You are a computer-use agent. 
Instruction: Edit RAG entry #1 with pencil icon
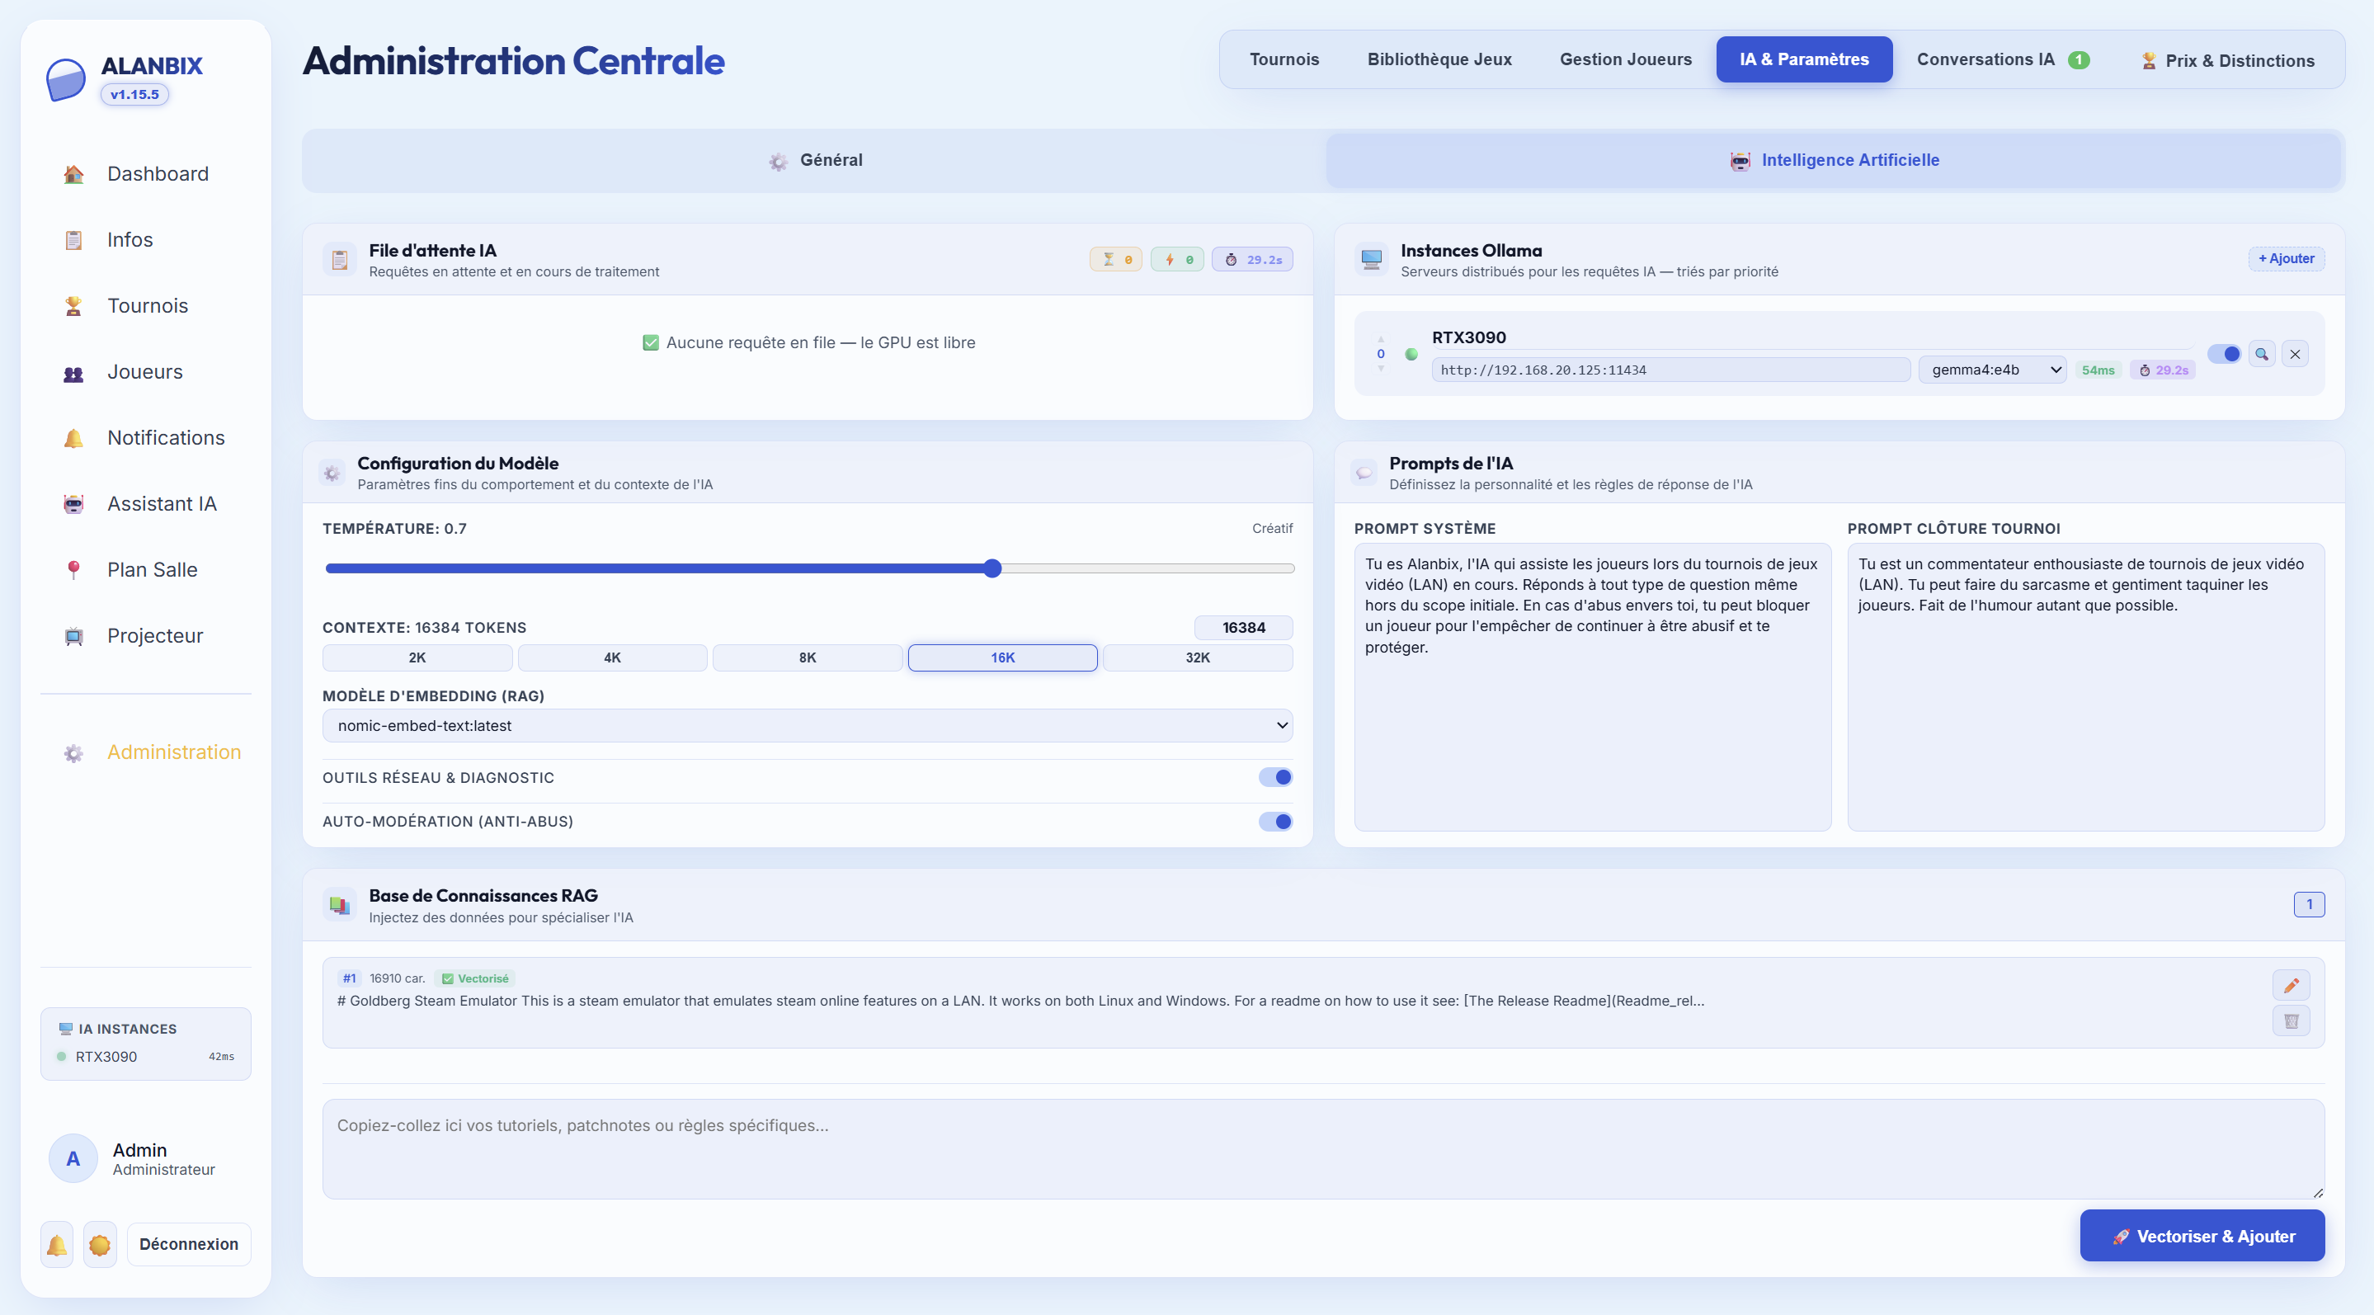[2291, 985]
